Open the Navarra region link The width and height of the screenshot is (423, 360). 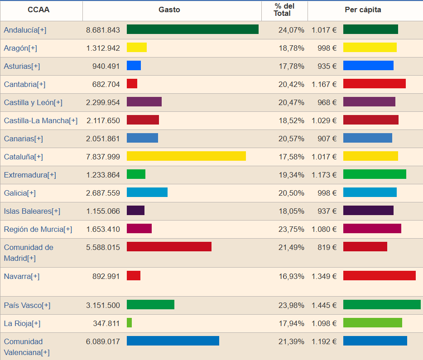click(x=22, y=276)
